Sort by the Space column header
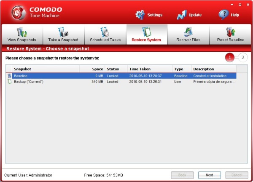This screenshot has width=253, height=182. click(x=92, y=69)
